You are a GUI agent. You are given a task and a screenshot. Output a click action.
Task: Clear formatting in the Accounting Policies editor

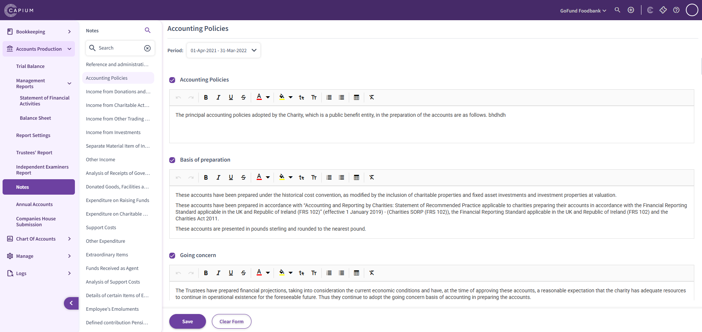[372, 97]
